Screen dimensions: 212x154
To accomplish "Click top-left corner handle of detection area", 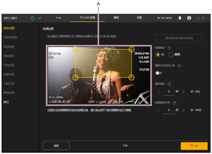I will [x=75, y=49].
